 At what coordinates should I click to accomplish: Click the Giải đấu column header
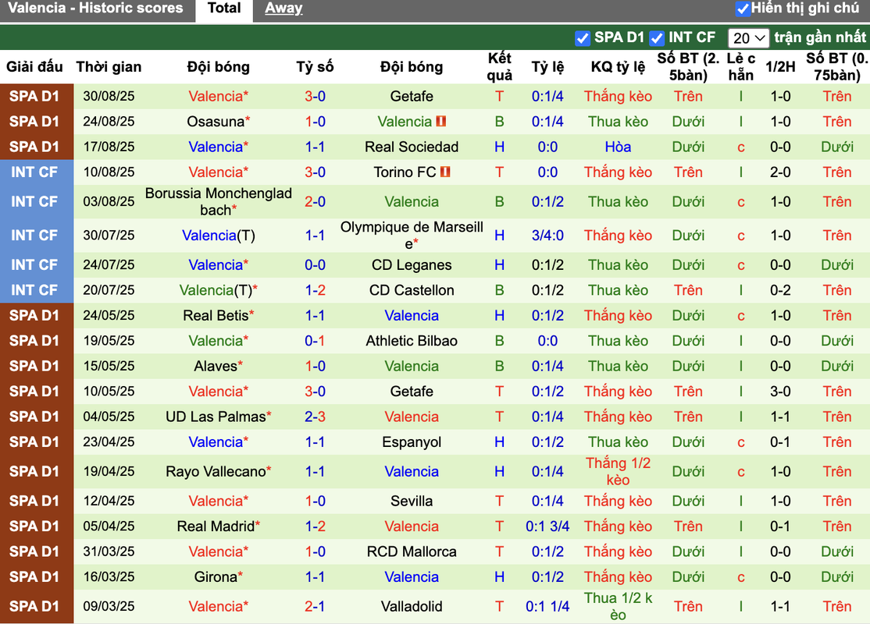click(34, 67)
